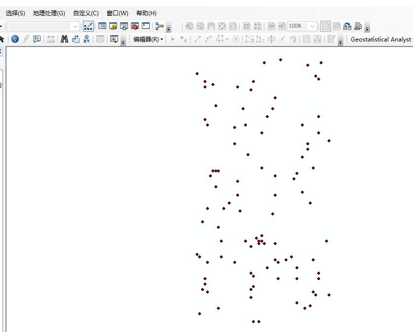Screen dimensions: 413x332
Task: Click the Find Route tool
Action: (x=76, y=39)
